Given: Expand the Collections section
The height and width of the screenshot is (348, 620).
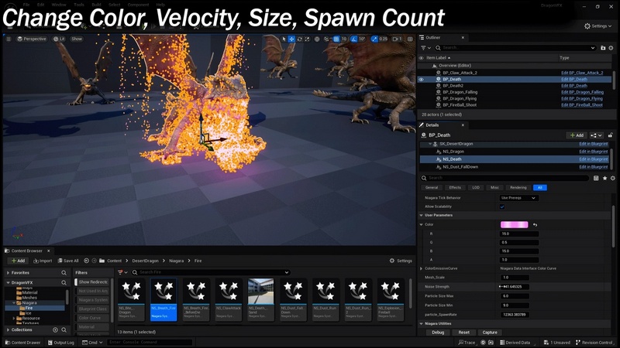Looking at the screenshot, I should coord(9,329).
